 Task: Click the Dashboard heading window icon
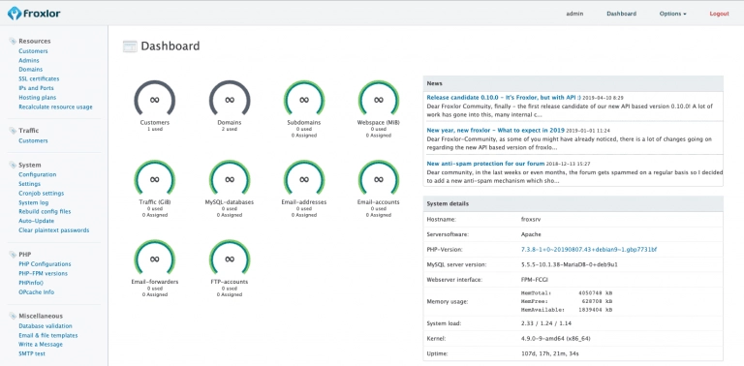coord(130,46)
